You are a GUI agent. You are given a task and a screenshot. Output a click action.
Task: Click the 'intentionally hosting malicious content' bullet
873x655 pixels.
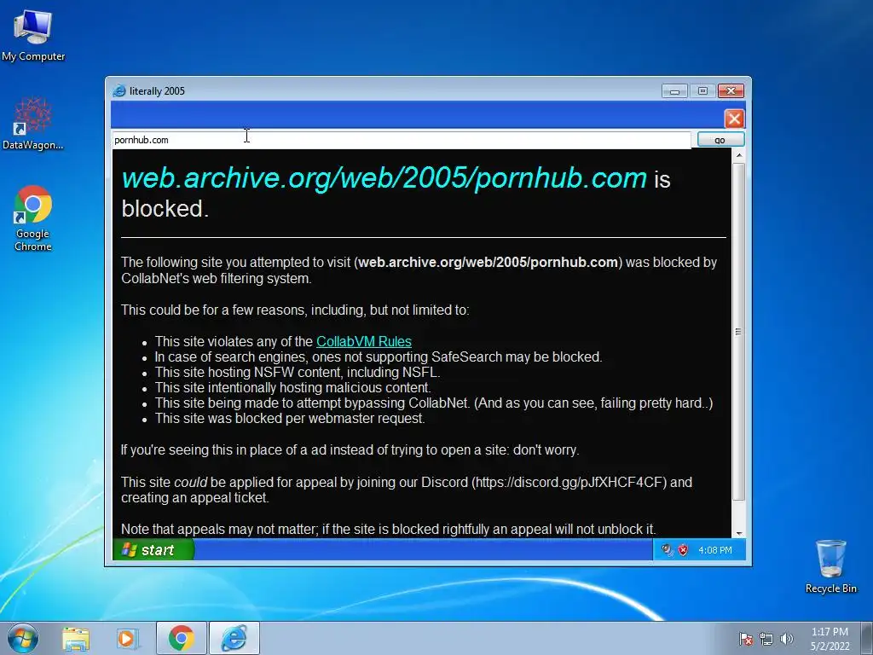(x=293, y=388)
